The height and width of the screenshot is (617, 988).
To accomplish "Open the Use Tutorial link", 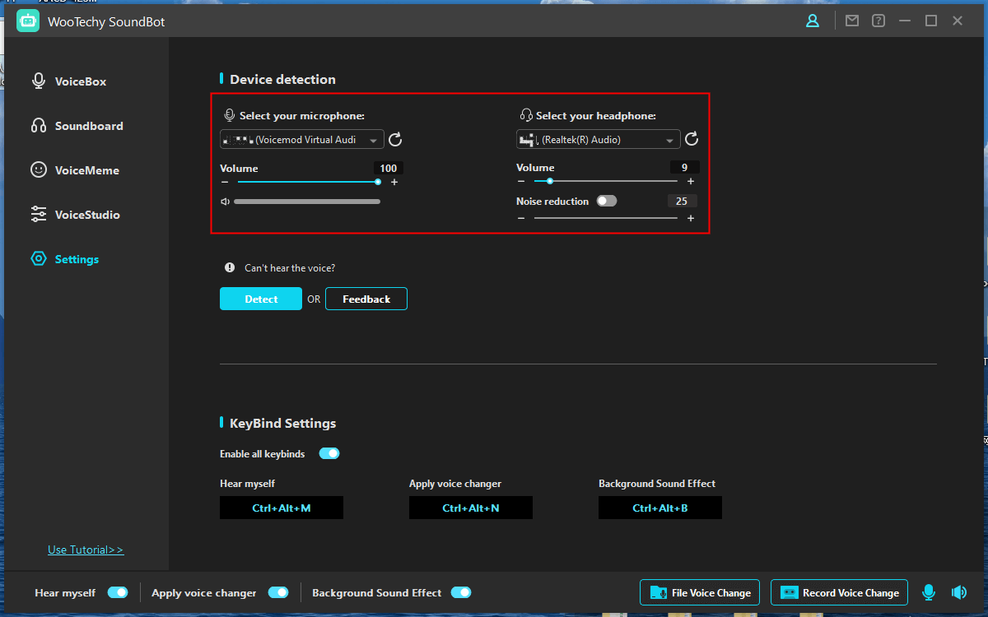I will click(86, 550).
